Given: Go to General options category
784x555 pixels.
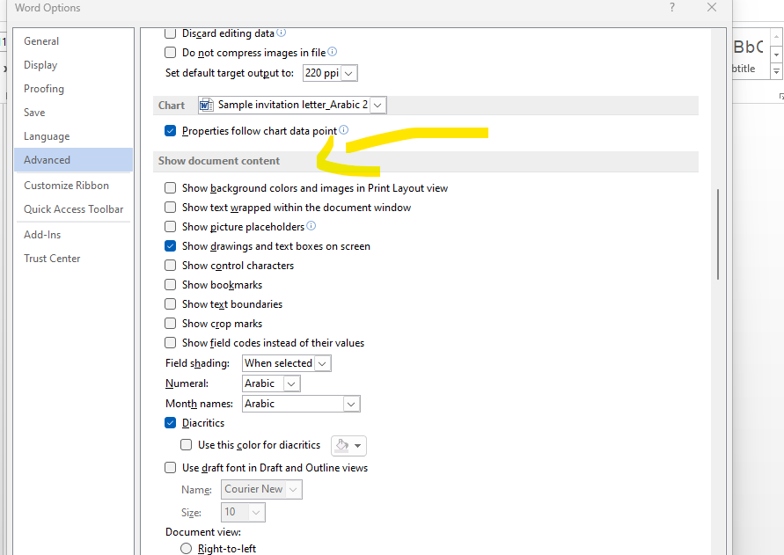Looking at the screenshot, I should point(74,41).
